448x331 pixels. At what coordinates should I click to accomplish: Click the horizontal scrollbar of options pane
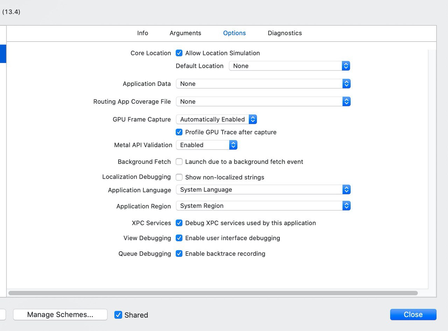click(213, 293)
